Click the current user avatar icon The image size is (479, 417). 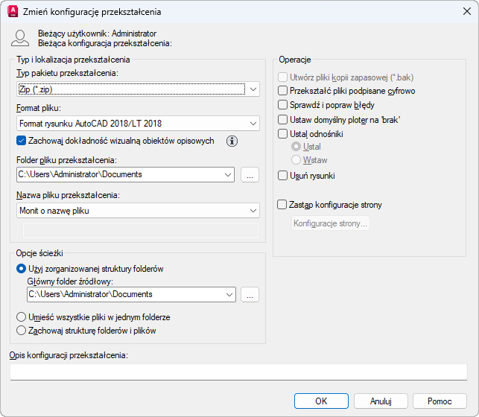21,39
